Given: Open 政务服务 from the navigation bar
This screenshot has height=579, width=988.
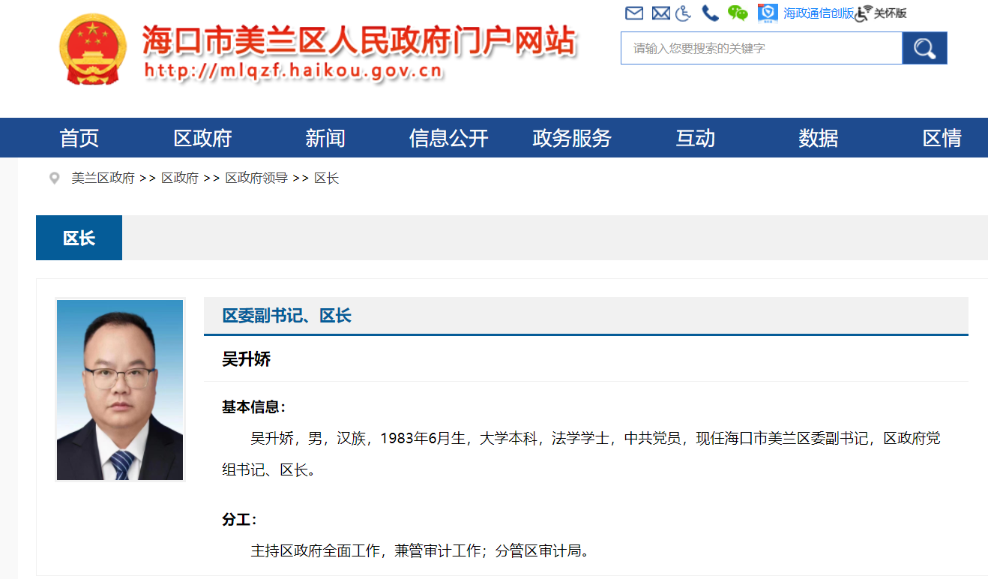Looking at the screenshot, I should [572, 138].
